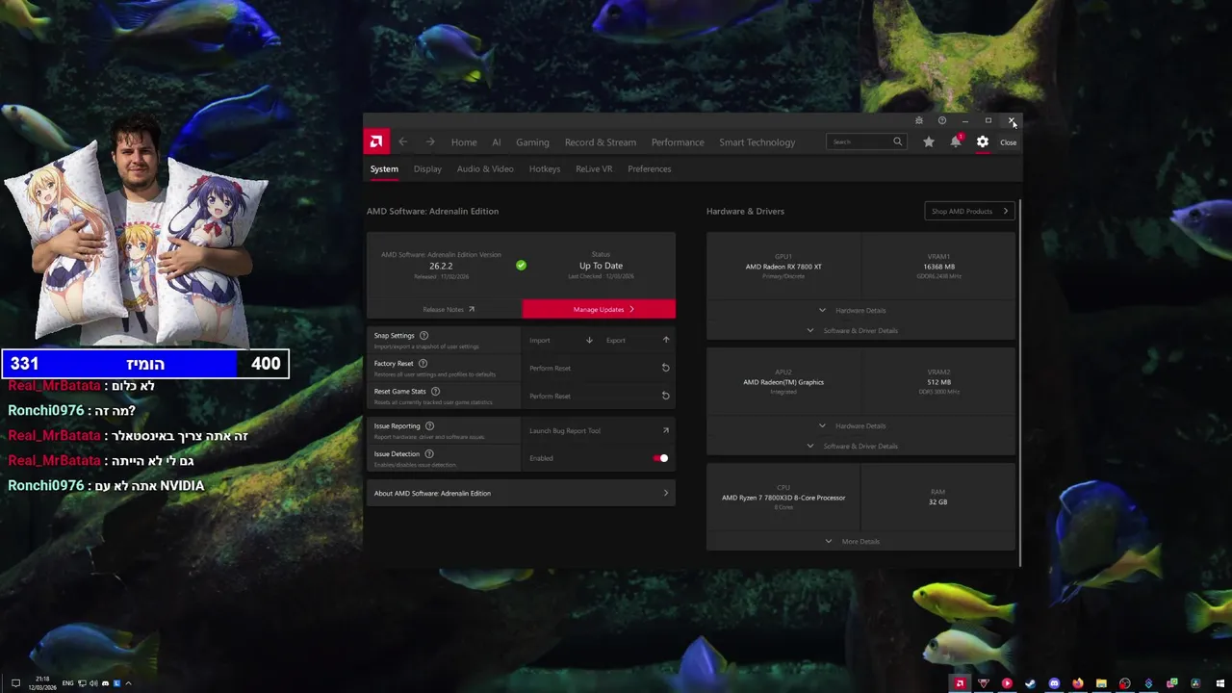This screenshot has height=693, width=1232.
Task: Click reset icon in Reset Game Stats row
Action: (x=665, y=396)
